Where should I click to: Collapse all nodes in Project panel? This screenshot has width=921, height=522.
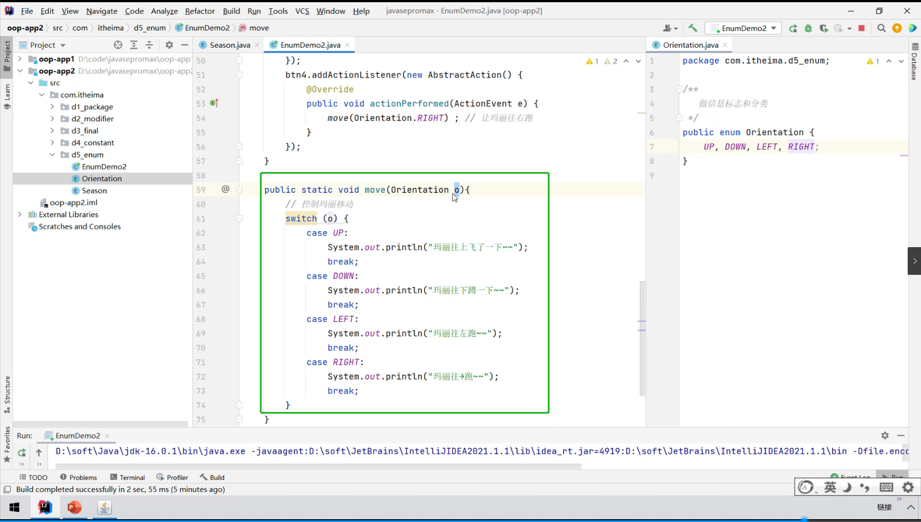tap(149, 45)
